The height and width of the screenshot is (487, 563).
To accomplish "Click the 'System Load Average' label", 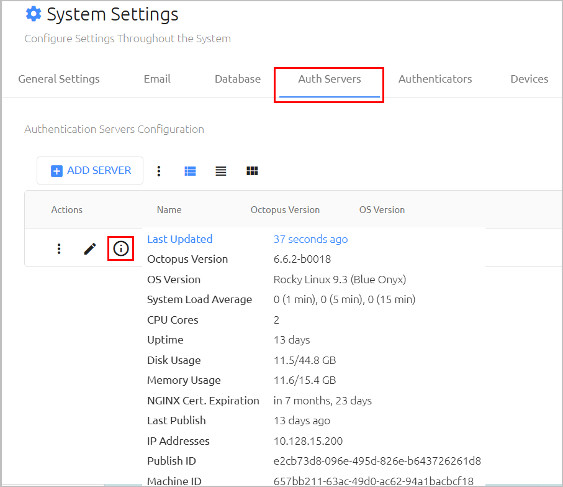I will click(x=200, y=299).
